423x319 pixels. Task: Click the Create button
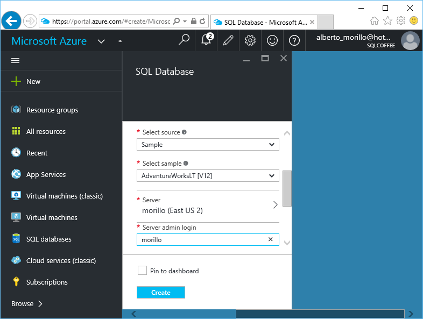pos(161,292)
